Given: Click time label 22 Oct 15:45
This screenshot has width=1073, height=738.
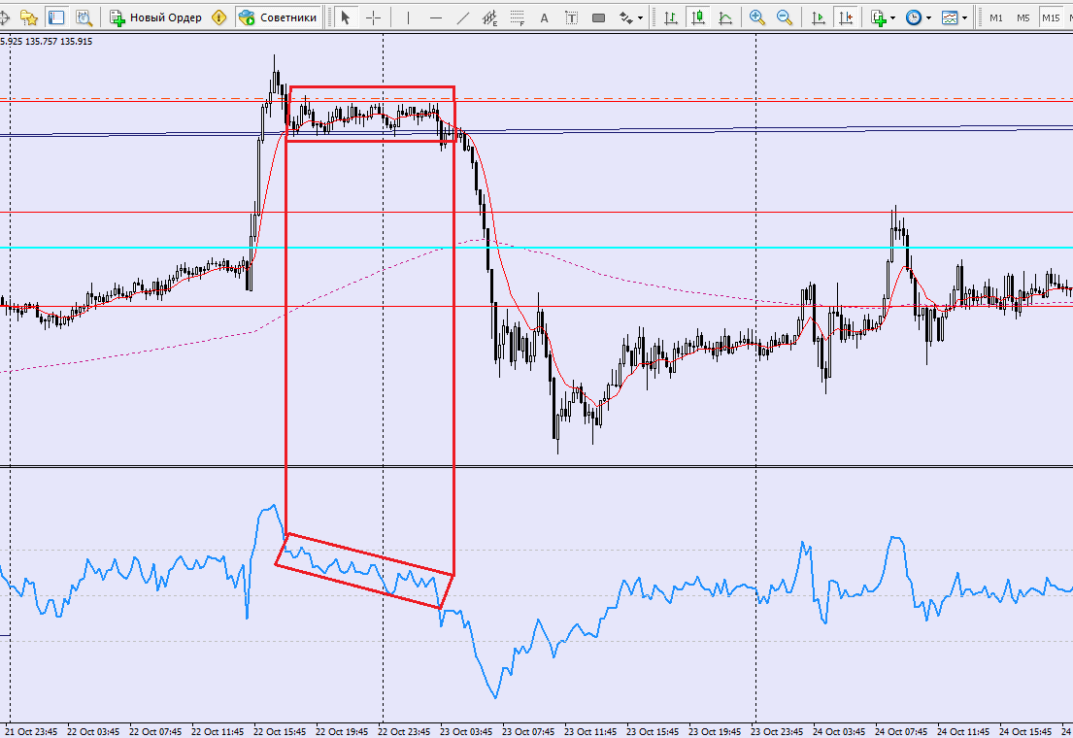Looking at the screenshot, I should pyautogui.click(x=280, y=731).
